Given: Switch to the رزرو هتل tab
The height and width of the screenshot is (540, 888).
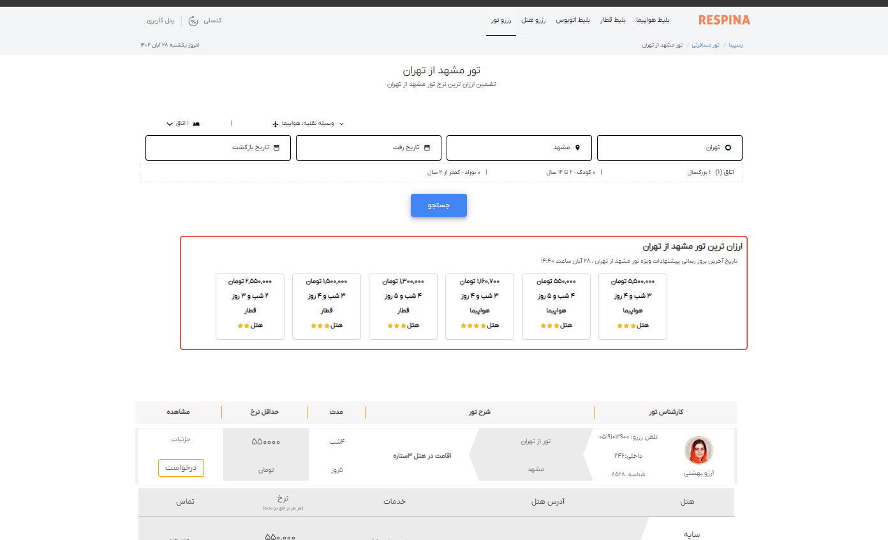Looking at the screenshot, I should pyautogui.click(x=533, y=20).
